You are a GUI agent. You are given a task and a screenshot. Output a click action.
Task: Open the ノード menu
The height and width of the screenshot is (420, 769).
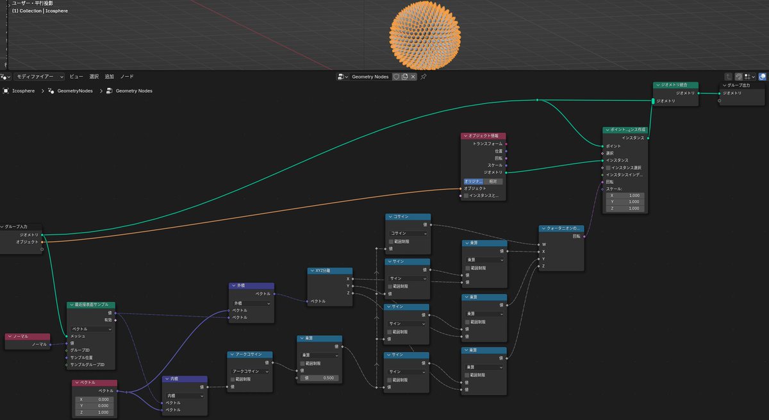click(127, 76)
